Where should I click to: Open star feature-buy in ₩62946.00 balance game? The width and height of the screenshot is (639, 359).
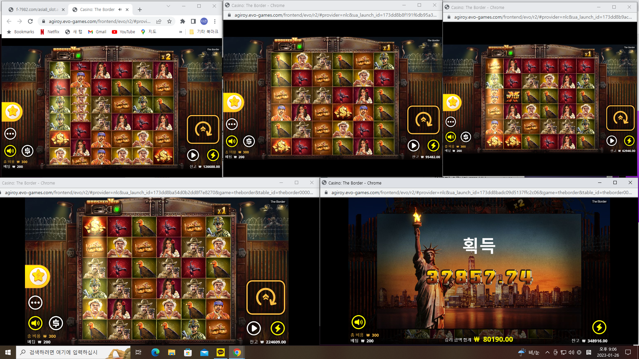[x=452, y=102]
